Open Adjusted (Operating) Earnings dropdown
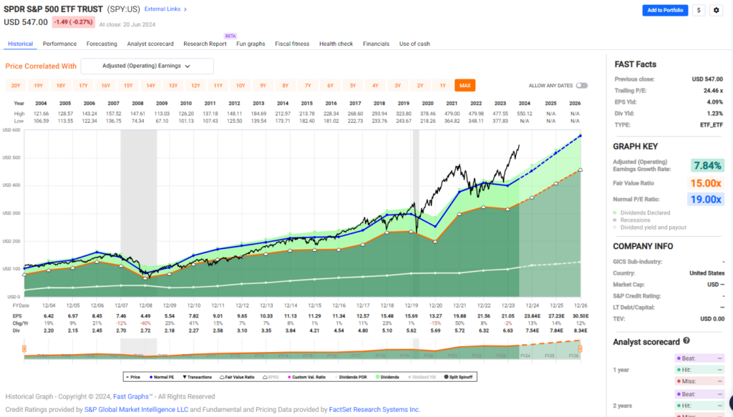Screen dimensions: 733x417 coord(147,66)
